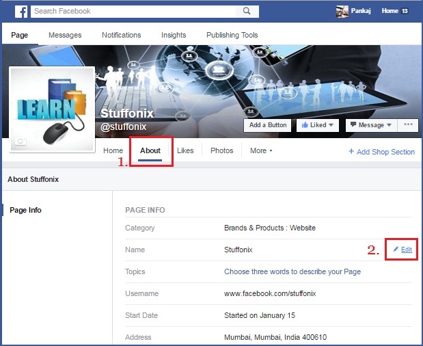
Task: Go to the Home link in top bar
Action: (x=390, y=11)
